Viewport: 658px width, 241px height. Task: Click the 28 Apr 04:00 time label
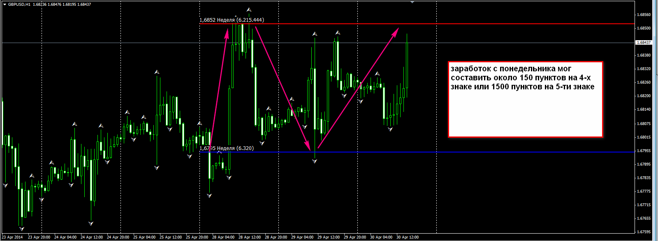click(x=223, y=237)
